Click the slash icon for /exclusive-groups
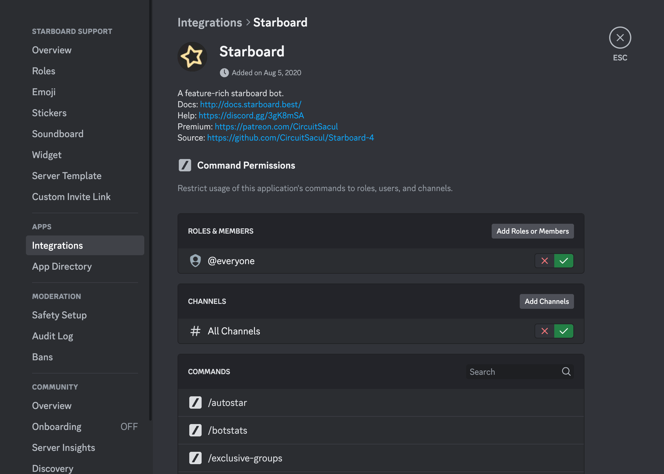 coord(195,458)
